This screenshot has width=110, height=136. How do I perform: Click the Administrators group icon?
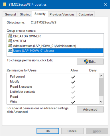point(10,46)
